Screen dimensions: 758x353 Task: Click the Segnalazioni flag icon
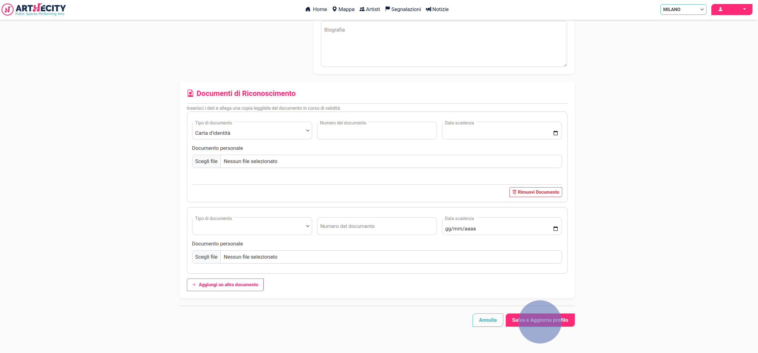pos(388,9)
